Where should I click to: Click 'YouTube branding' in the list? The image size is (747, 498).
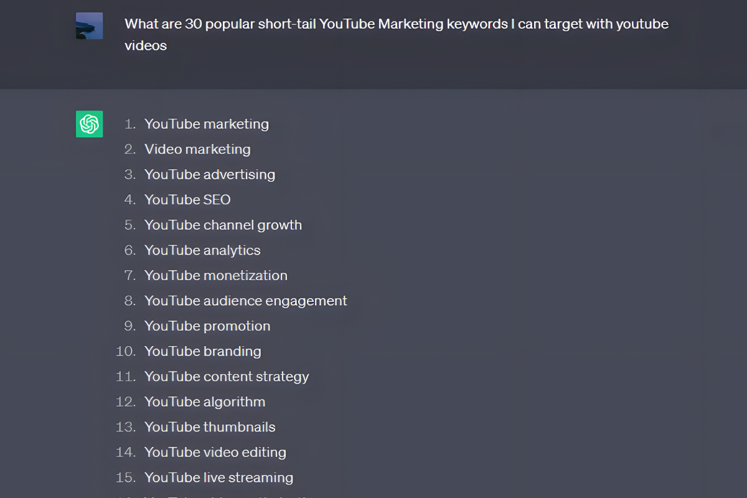tap(202, 351)
